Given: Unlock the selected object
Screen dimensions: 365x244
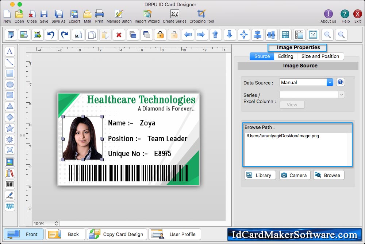Looking at the screenshot, I should pyautogui.click(x=174, y=35).
